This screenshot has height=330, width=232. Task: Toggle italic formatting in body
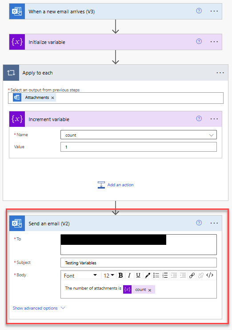pos(129,275)
